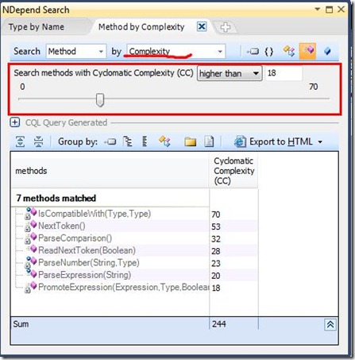Switch to the Type by Name tab
355x360 pixels.
coord(37,27)
